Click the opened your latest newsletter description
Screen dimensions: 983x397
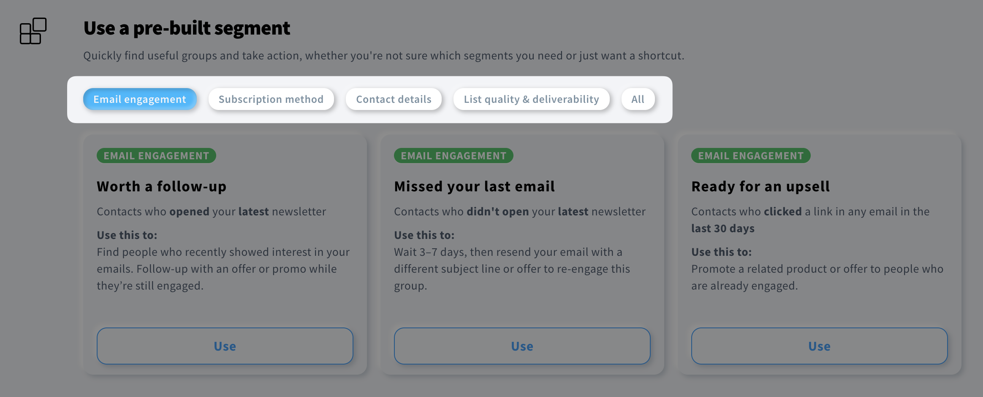(211, 212)
